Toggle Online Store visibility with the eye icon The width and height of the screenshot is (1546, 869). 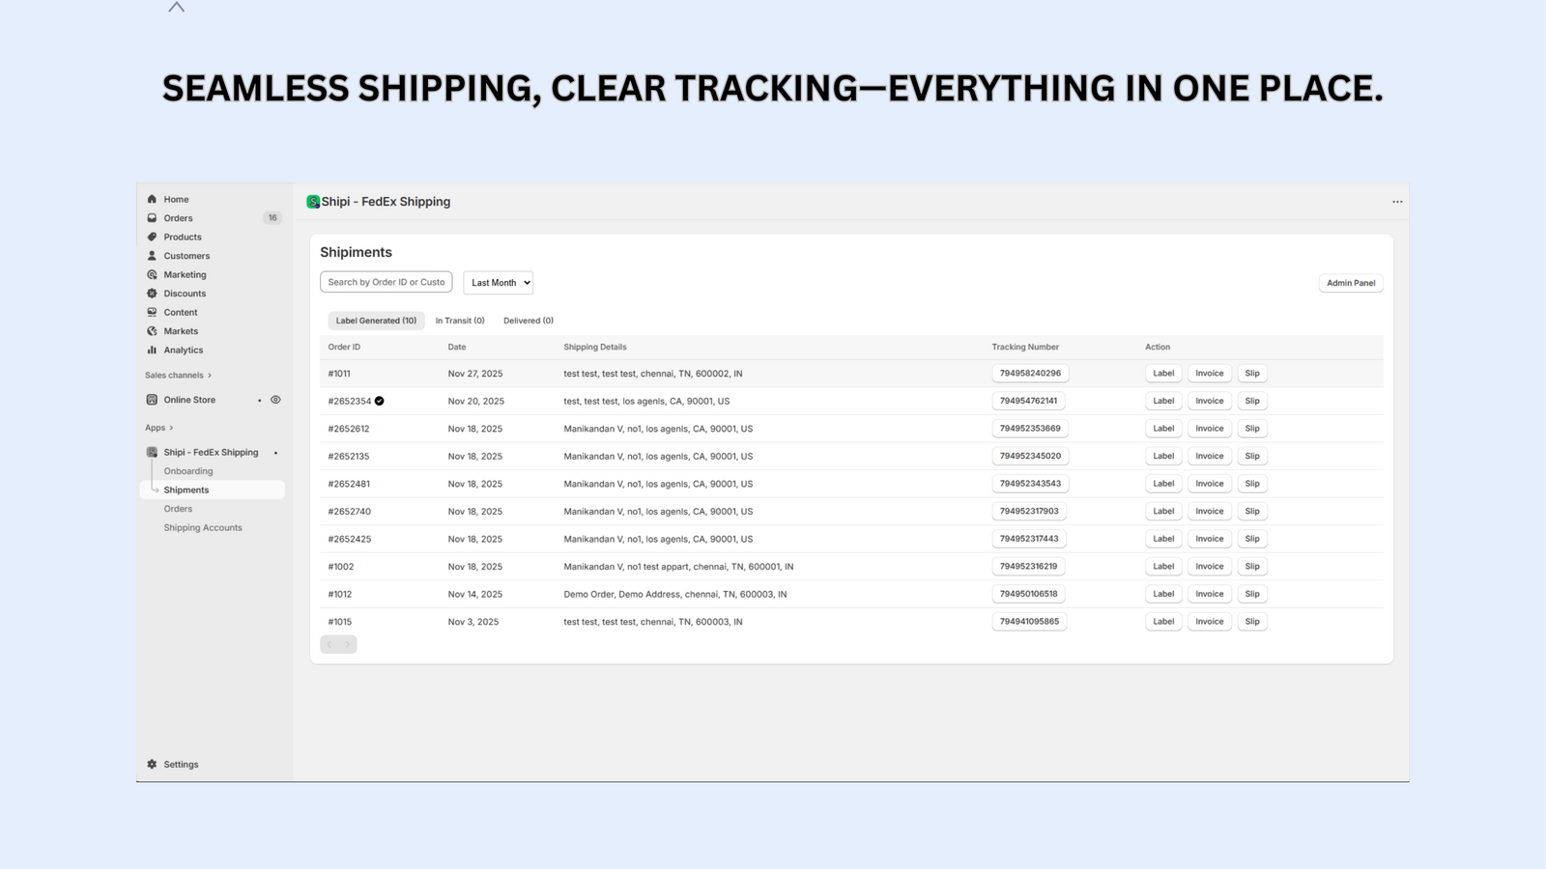[275, 399]
